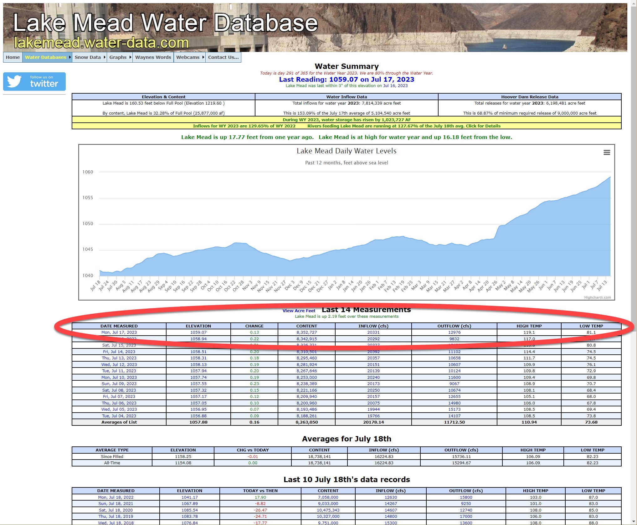Click the follow us on Twitter icon
This screenshot has width=637, height=525.
(34, 81)
